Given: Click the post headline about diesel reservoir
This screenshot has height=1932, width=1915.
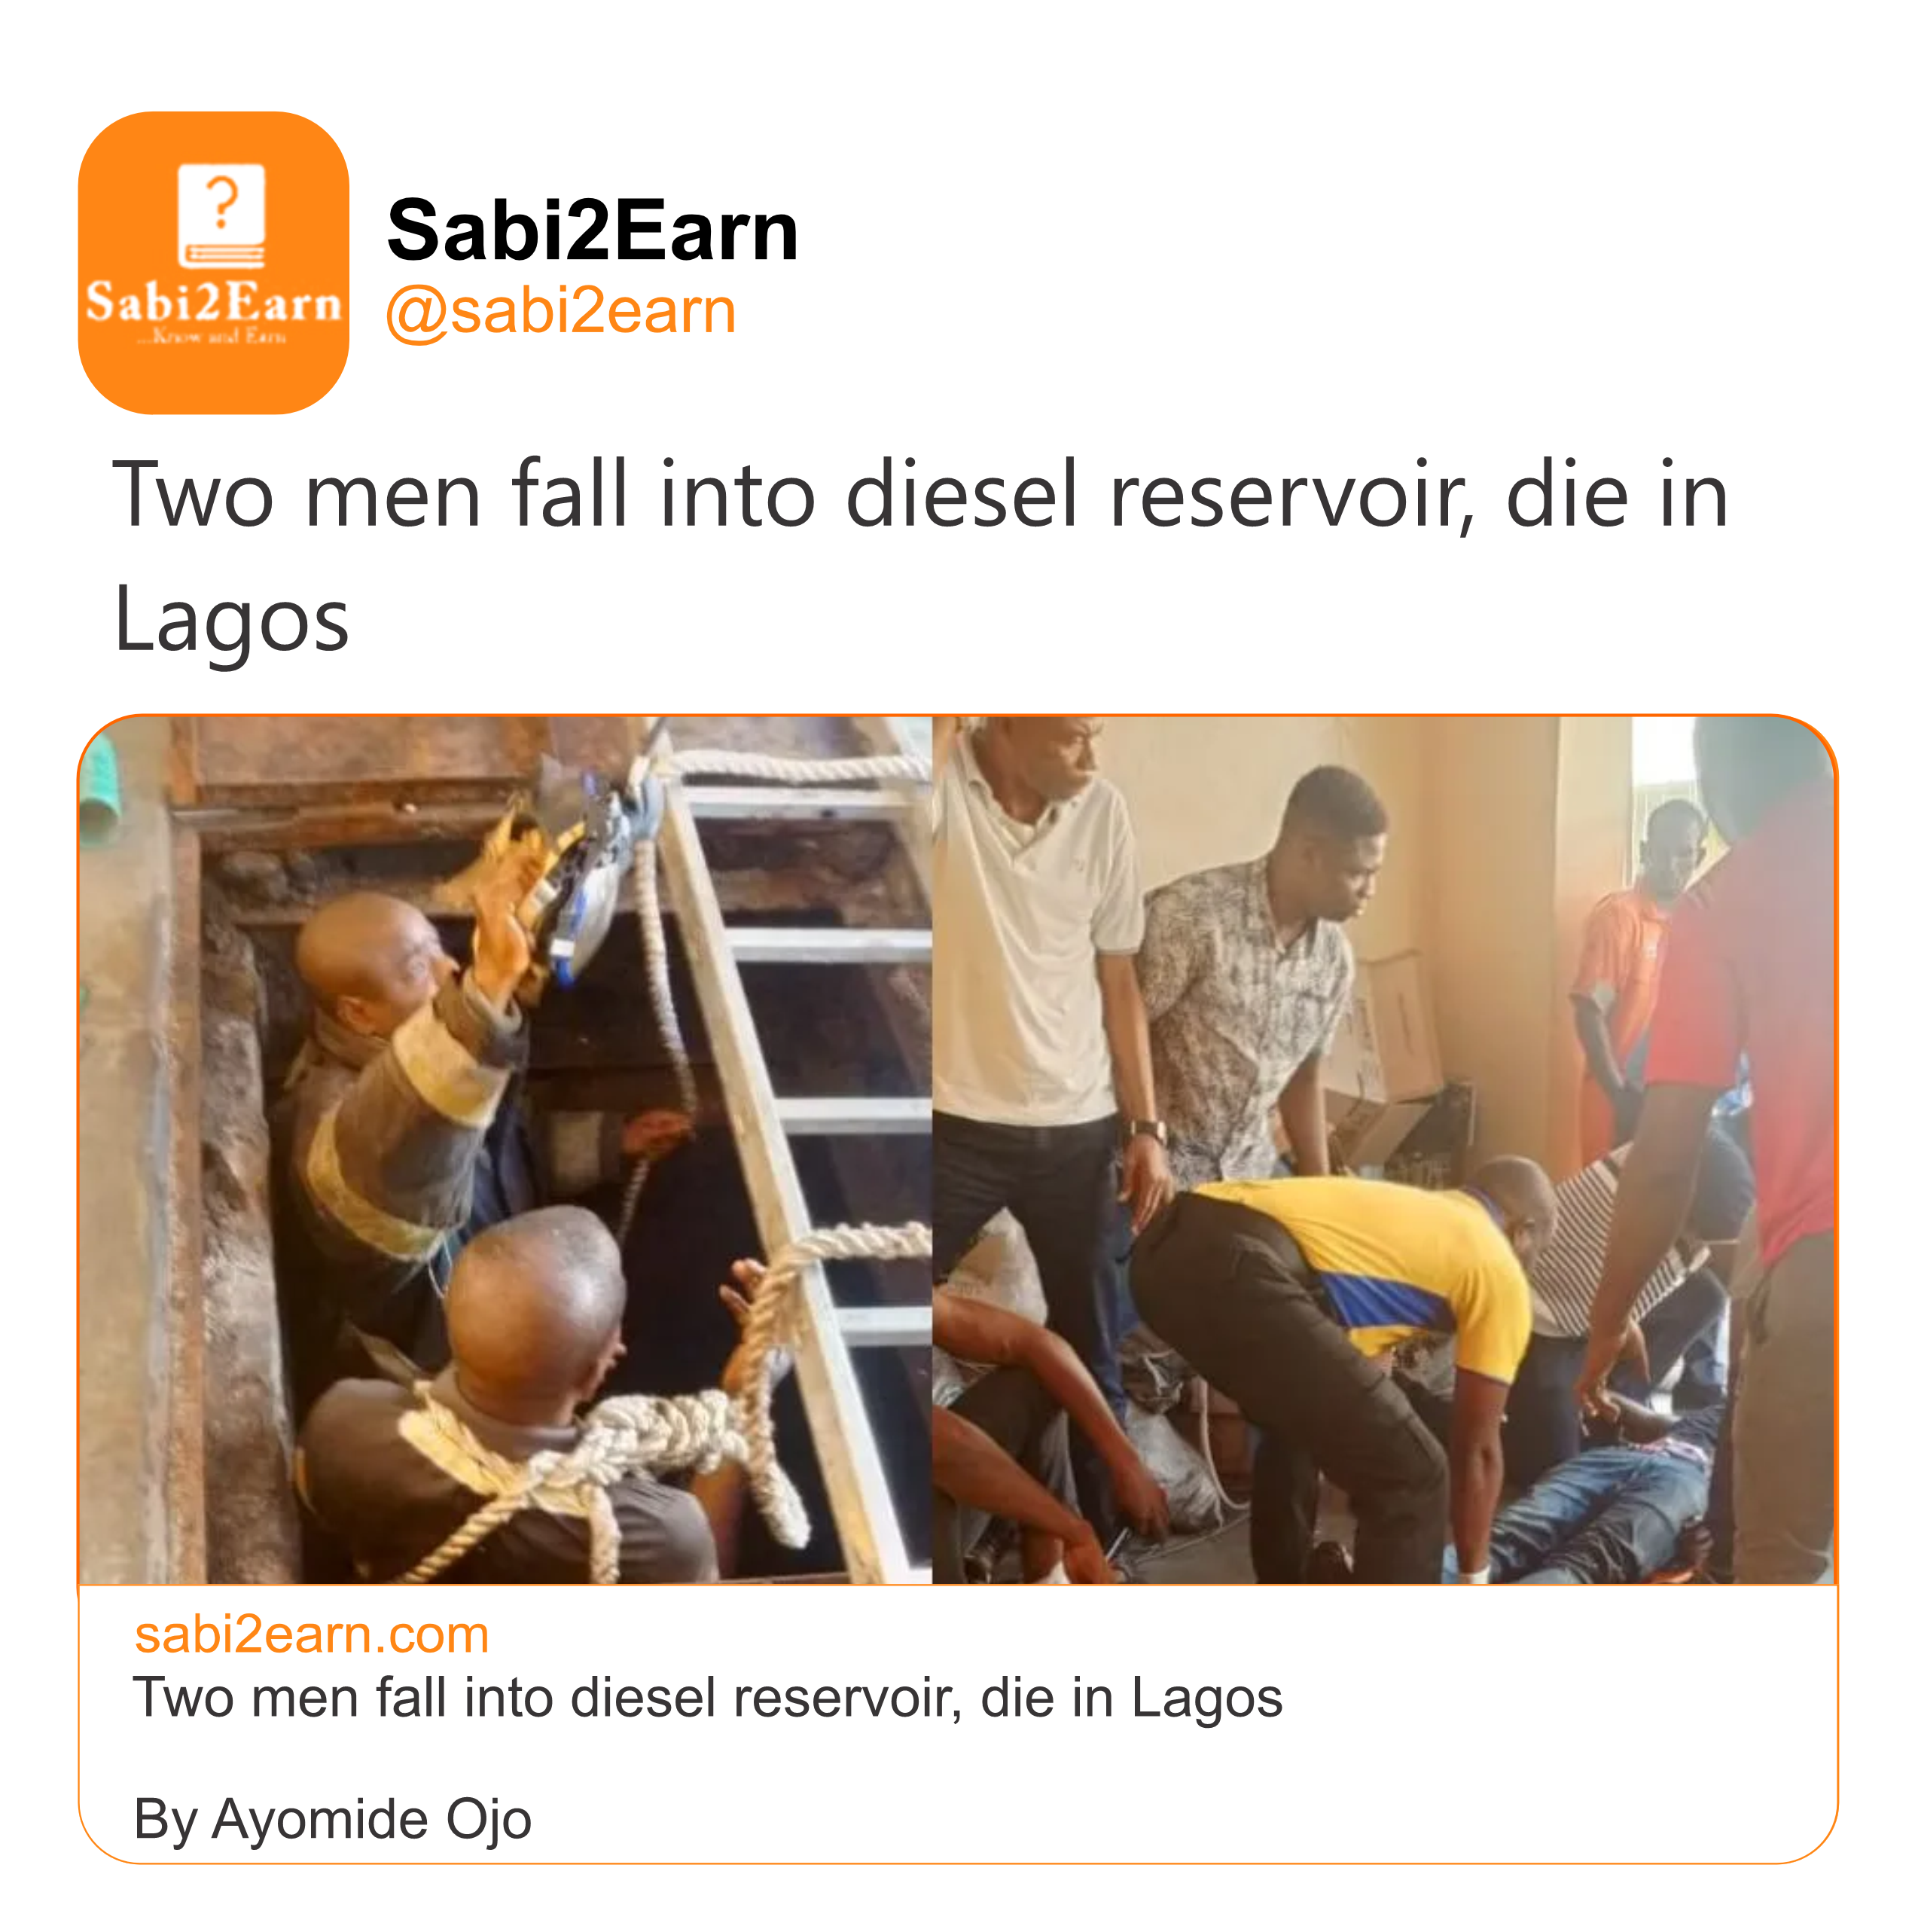Looking at the screenshot, I should click(x=920, y=495).
